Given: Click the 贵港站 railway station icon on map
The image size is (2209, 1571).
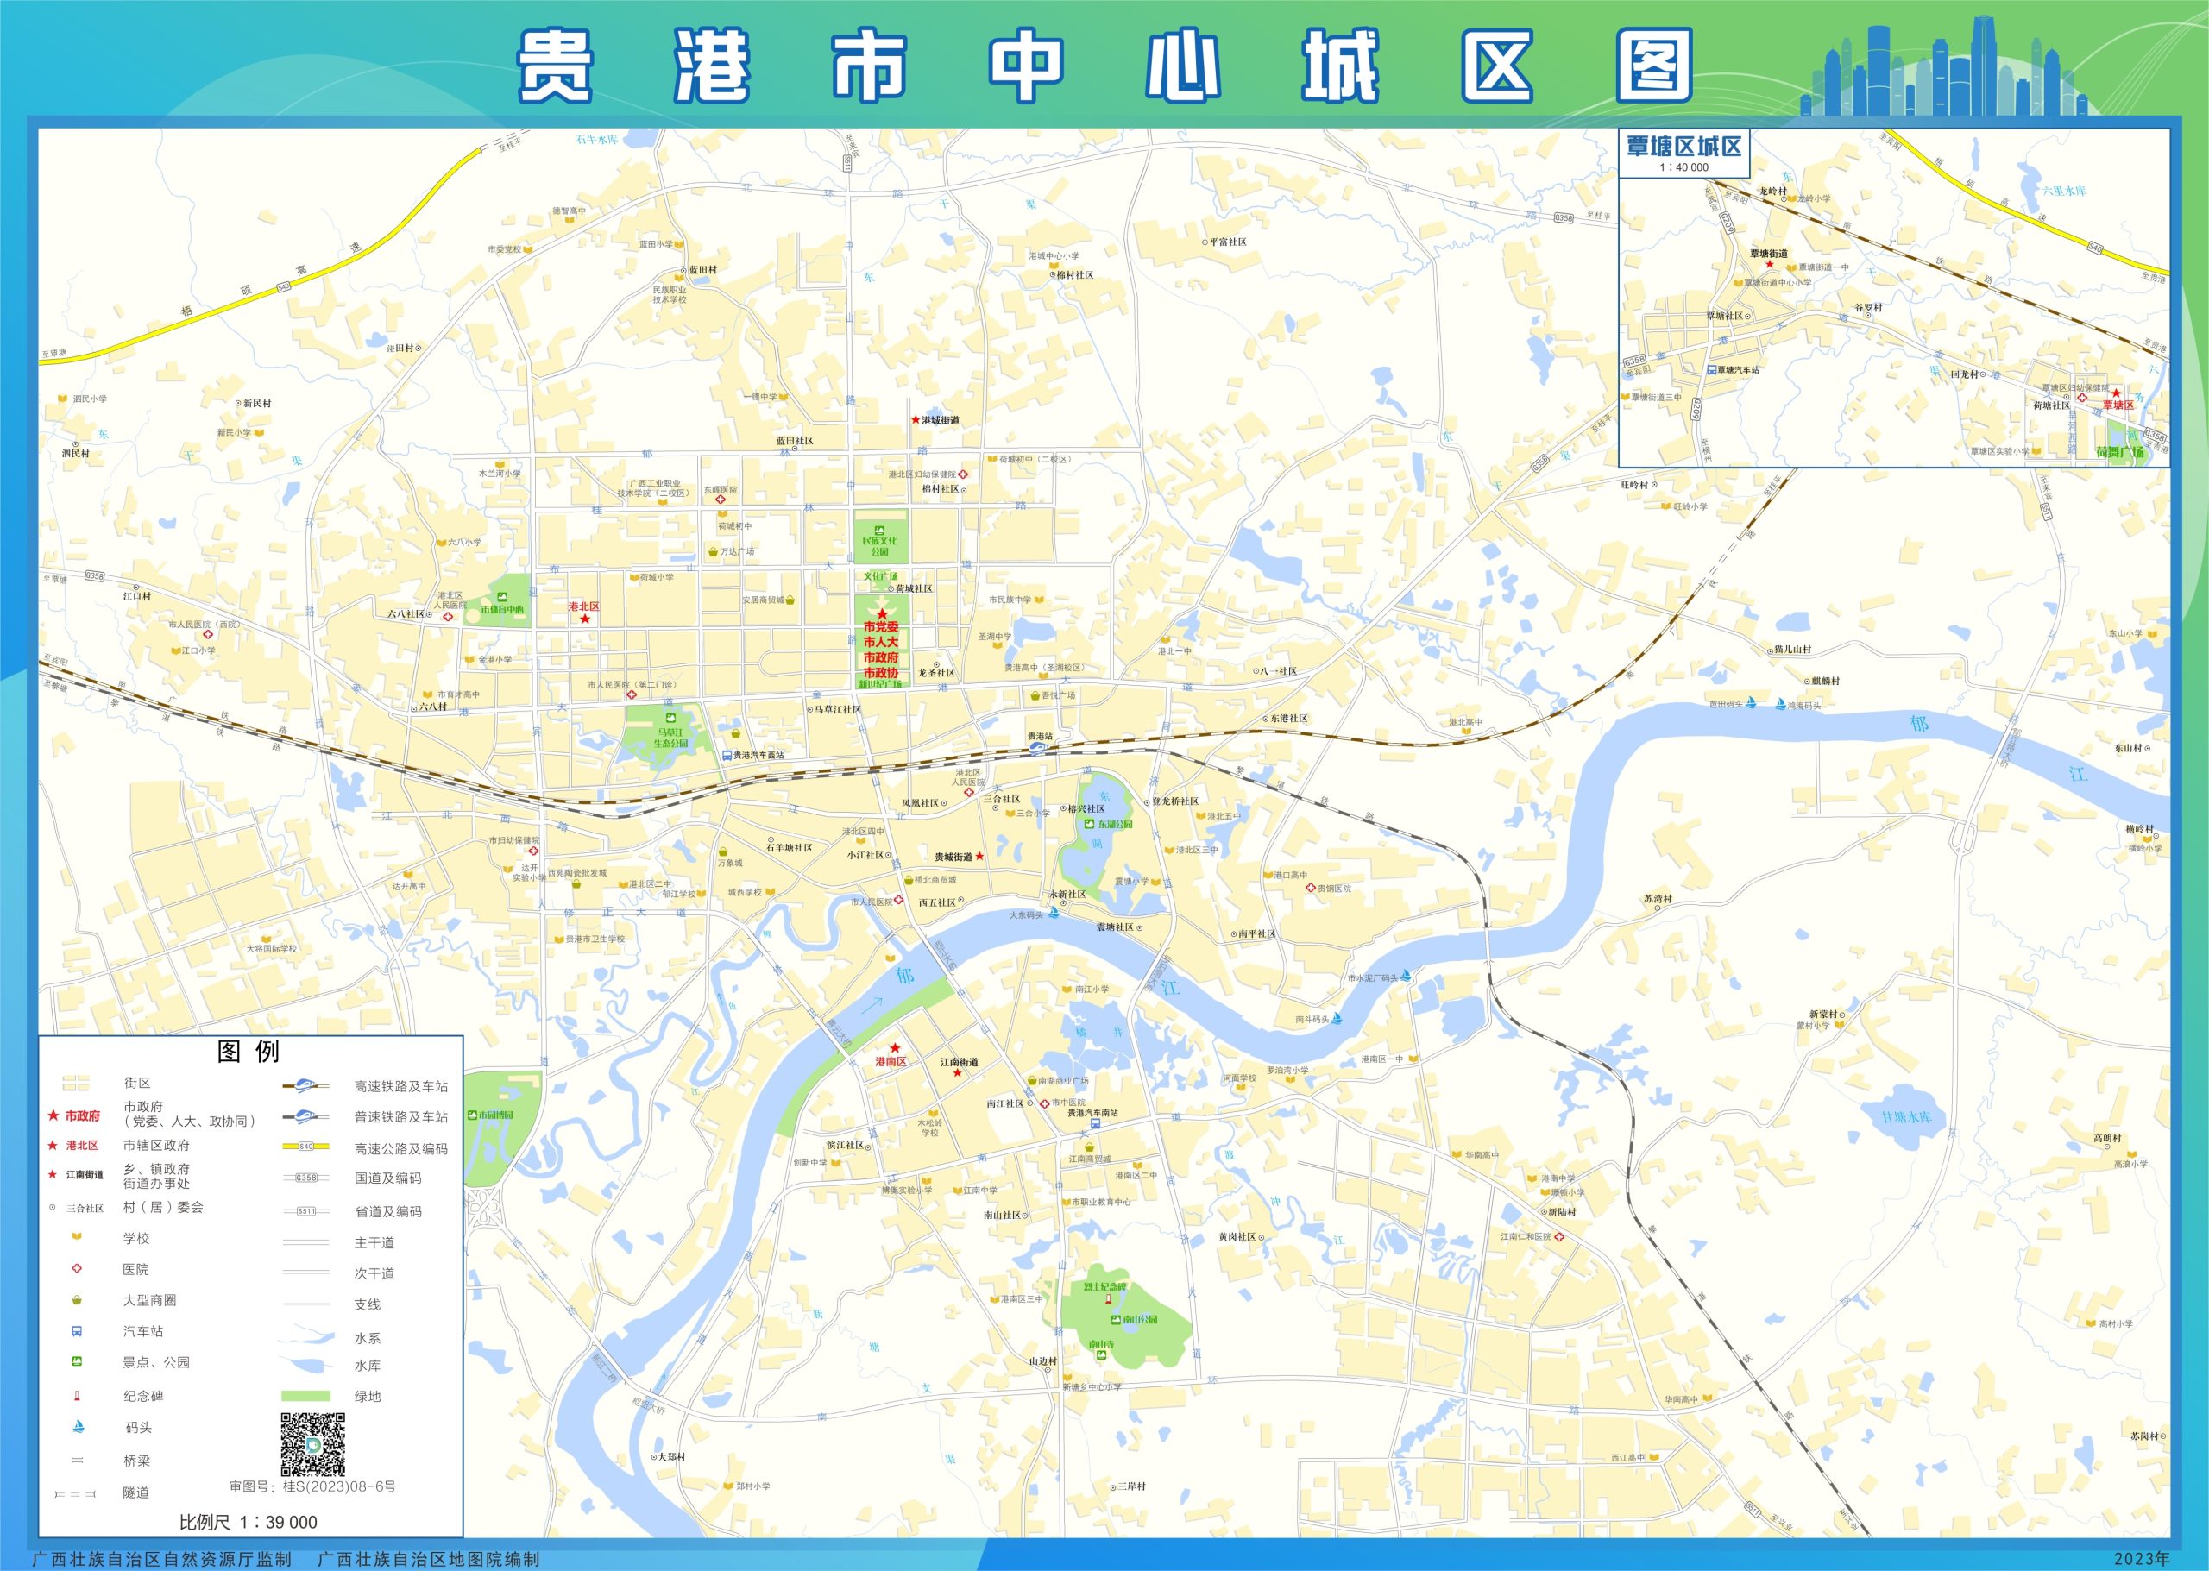Looking at the screenshot, I should (x=1037, y=747).
